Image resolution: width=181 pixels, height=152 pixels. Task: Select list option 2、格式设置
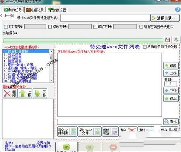click(26, 55)
